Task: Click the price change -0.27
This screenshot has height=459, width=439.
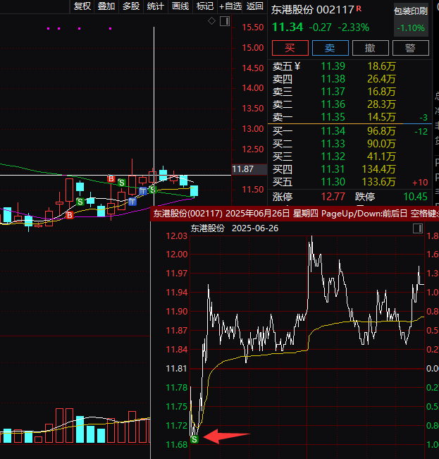Action: pyautogui.click(x=321, y=27)
